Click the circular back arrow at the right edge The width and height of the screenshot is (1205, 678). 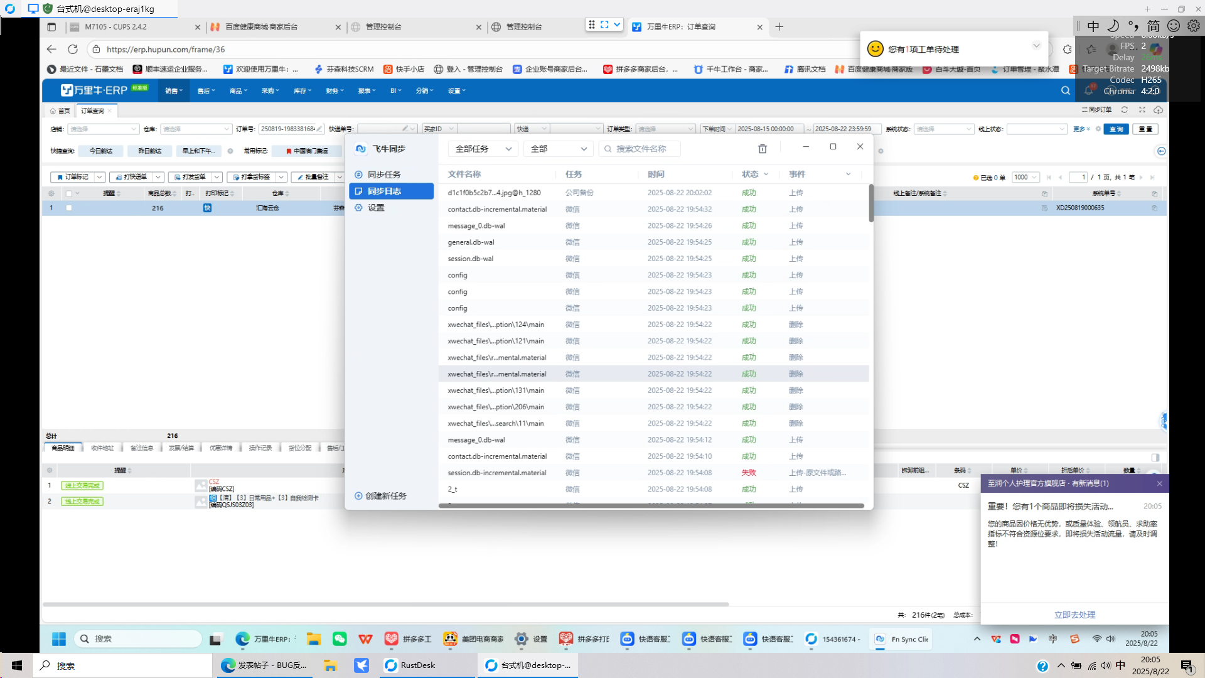click(1162, 151)
